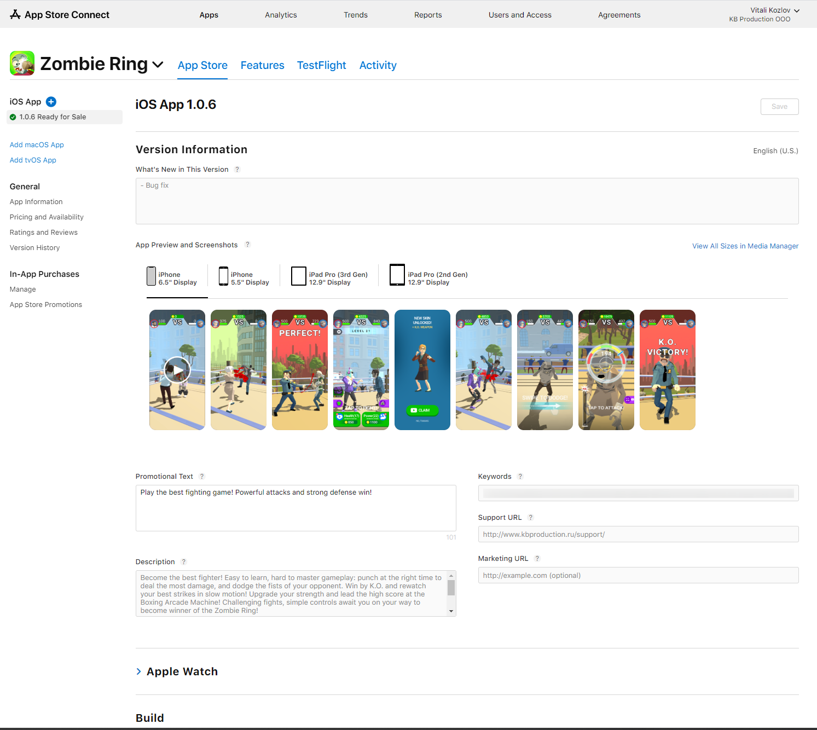Add a new iOS version plus icon
817x730 pixels.
pyautogui.click(x=51, y=102)
